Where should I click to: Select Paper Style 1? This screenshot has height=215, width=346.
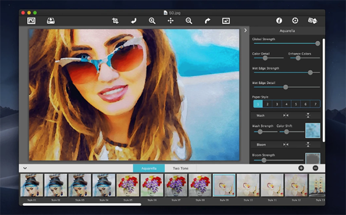pos(258,104)
